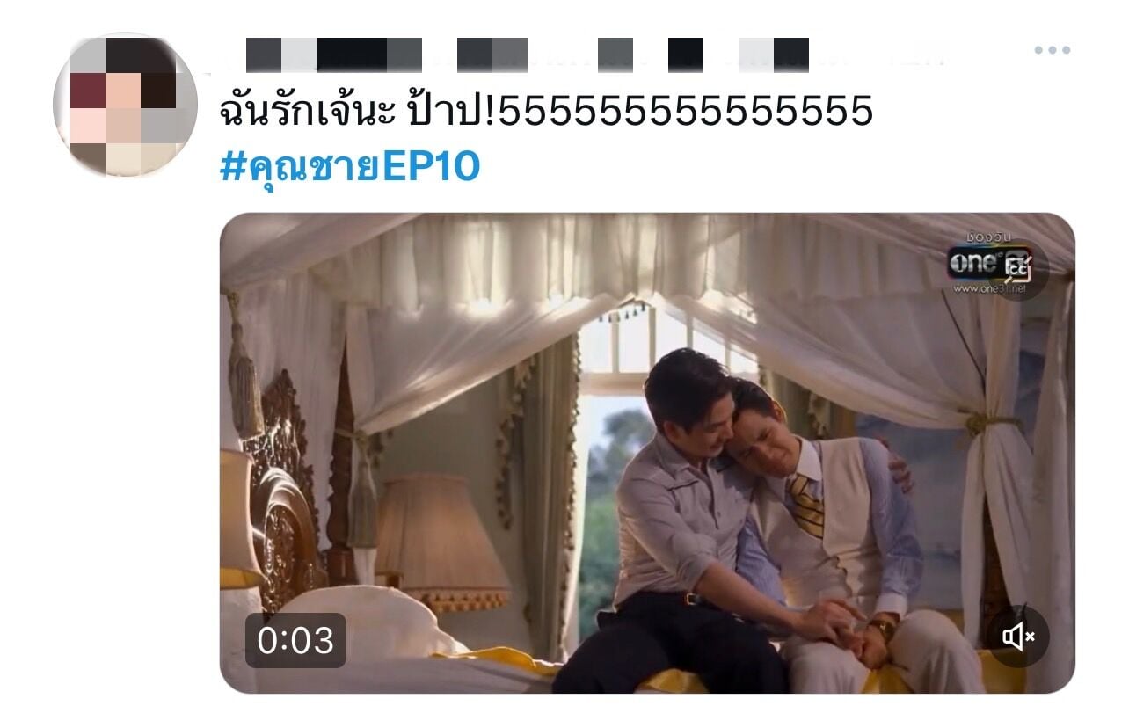Click the lampshade in the video frame
Image resolution: width=1129 pixels, height=706 pixels.
point(441,535)
